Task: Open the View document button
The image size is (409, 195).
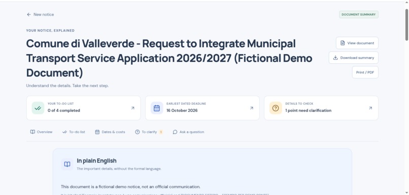Action: (x=357, y=43)
